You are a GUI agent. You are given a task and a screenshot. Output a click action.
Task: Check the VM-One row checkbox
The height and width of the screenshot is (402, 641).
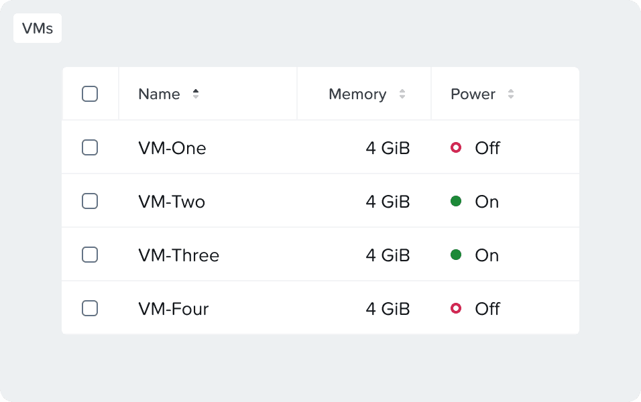(90, 147)
